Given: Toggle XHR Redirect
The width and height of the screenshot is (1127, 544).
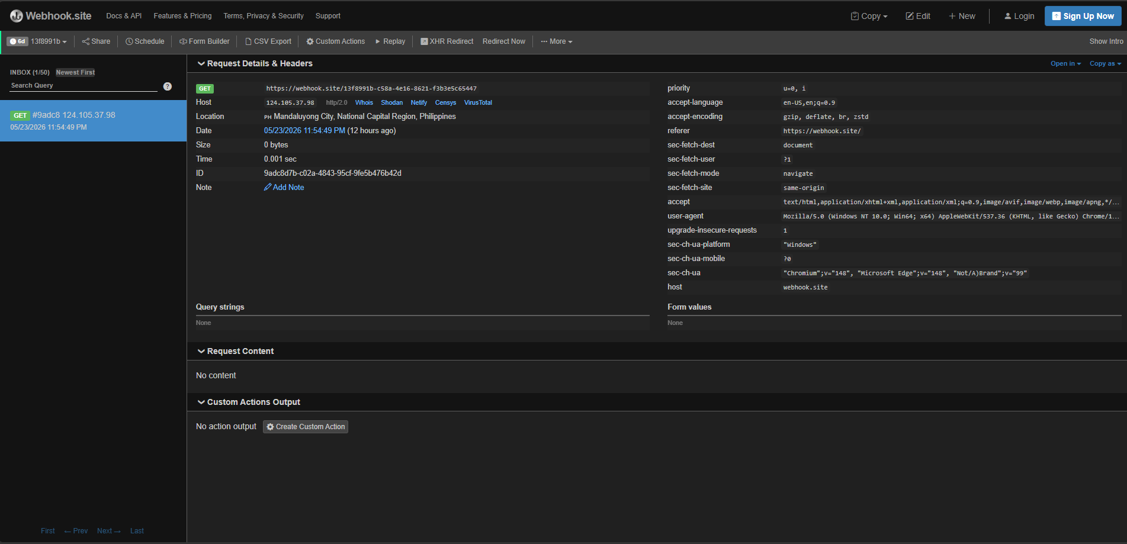Looking at the screenshot, I should (x=447, y=41).
